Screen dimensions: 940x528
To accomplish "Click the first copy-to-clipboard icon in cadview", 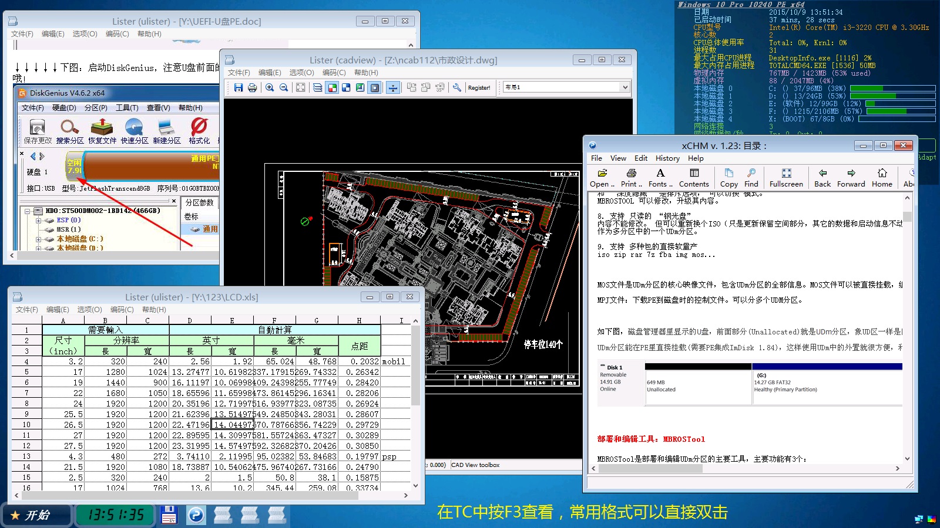I will (x=411, y=87).
